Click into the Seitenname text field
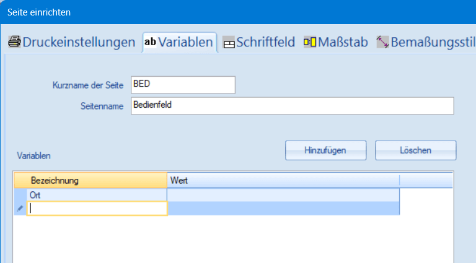Image resolution: width=476 pixels, height=263 pixels. click(x=292, y=105)
